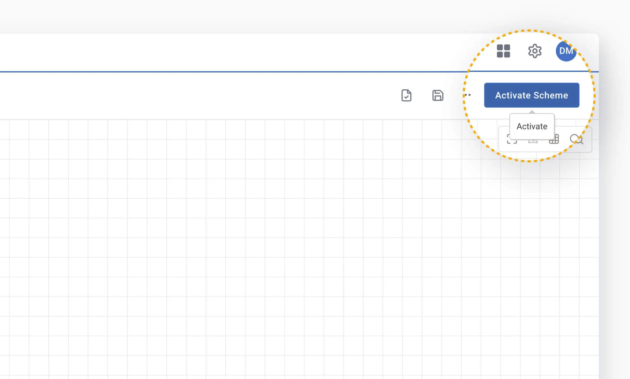This screenshot has height=379, width=630.
Task: Open the DM user avatar menu
Action: pos(566,51)
